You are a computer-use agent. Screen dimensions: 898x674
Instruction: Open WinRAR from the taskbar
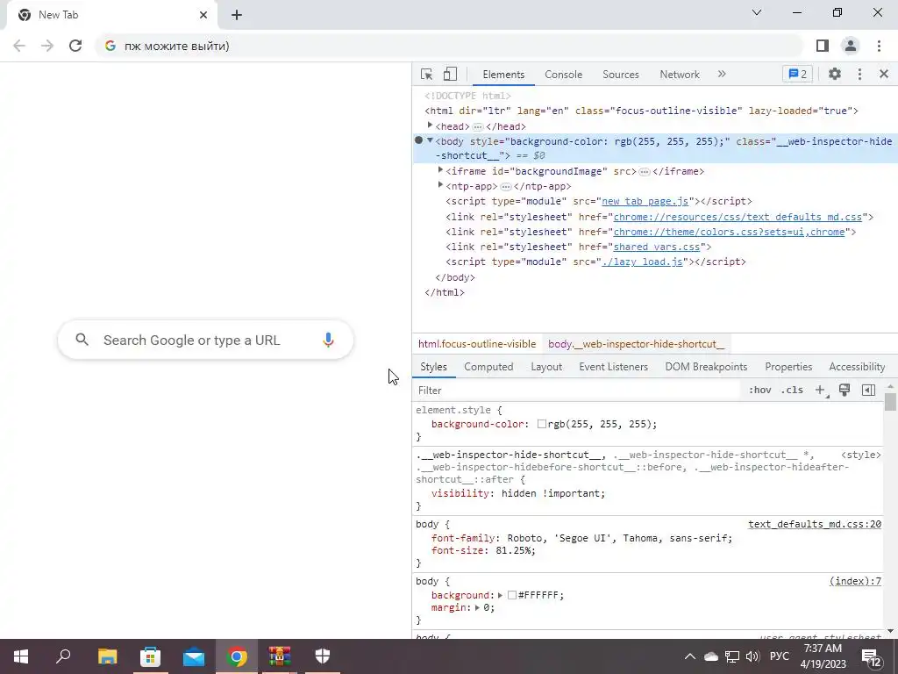pos(280,656)
